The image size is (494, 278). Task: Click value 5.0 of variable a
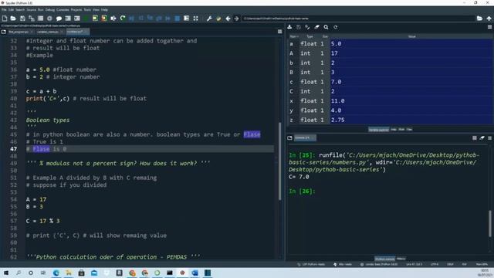[x=337, y=44]
